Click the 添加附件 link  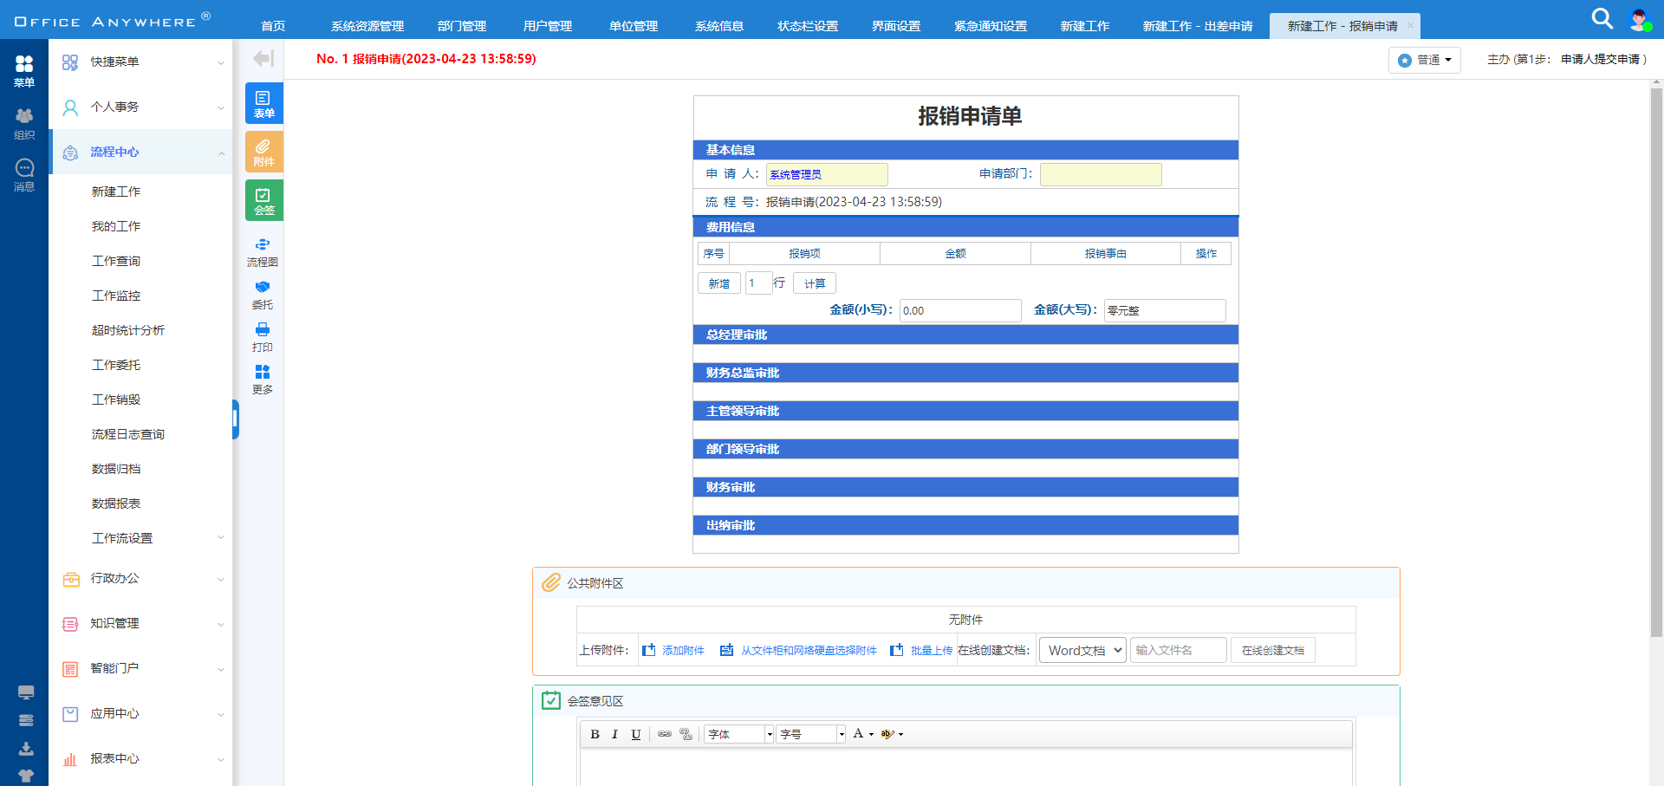pos(673,650)
